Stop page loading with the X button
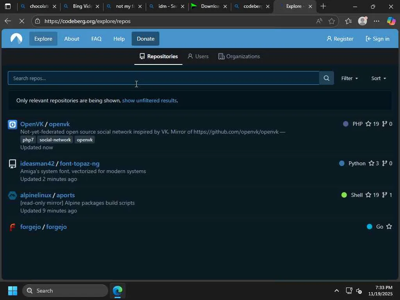The width and height of the screenshot is (400, 300). [22, 21]
